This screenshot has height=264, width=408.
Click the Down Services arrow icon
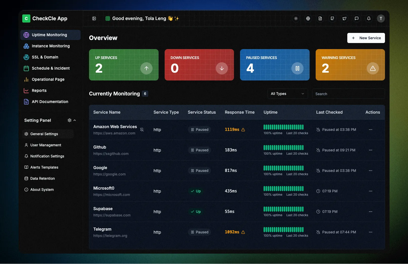[222, 68]
